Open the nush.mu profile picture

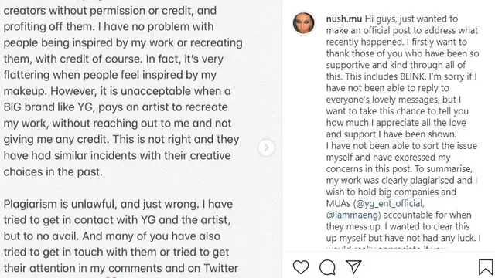pyautogui.click(x=304, y=23)
